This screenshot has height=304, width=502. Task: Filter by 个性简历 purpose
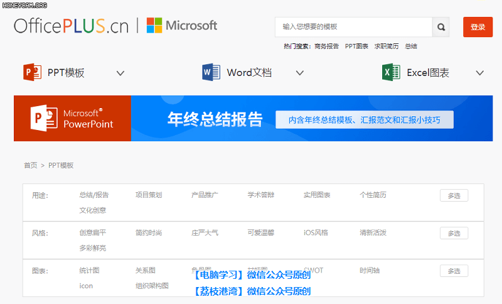click(373, 195)
